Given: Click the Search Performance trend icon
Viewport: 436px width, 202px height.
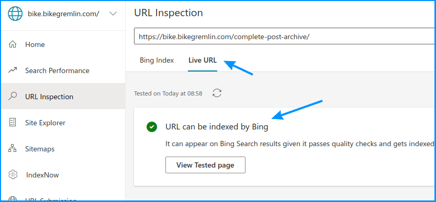Looking at the screenshot, I should pos(13,70).
